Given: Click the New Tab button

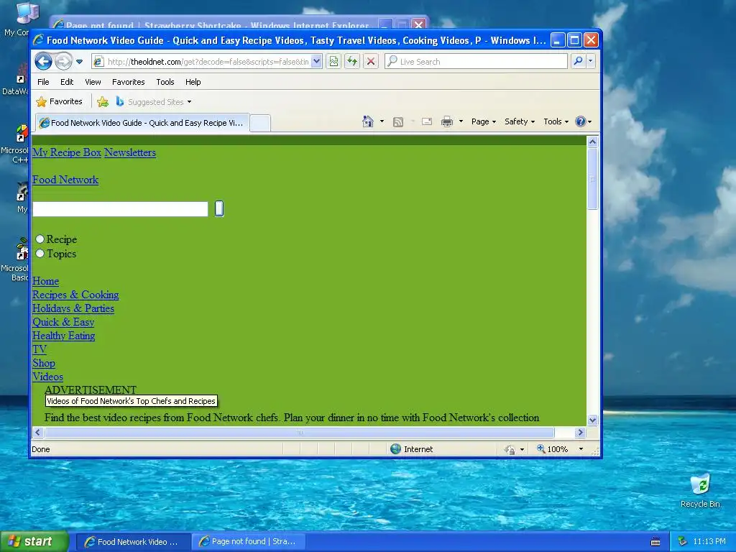Looking at the screenshot, I should point(260,124).
